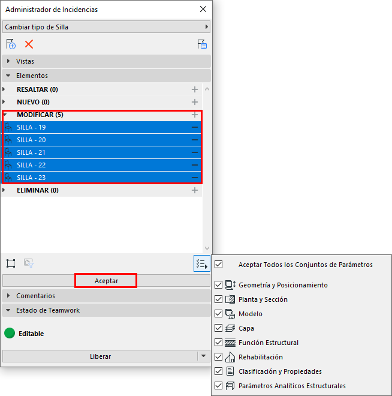
Task: Click the greyed filter selection icon
Action: point(29,263)
